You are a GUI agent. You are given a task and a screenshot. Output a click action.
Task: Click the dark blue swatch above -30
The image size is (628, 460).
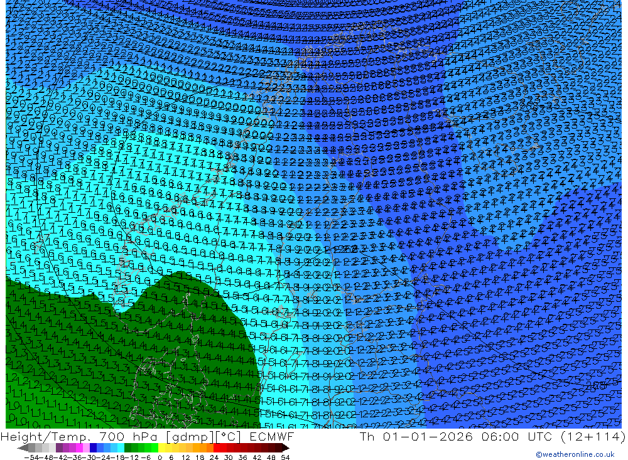[x=93, y=448]
